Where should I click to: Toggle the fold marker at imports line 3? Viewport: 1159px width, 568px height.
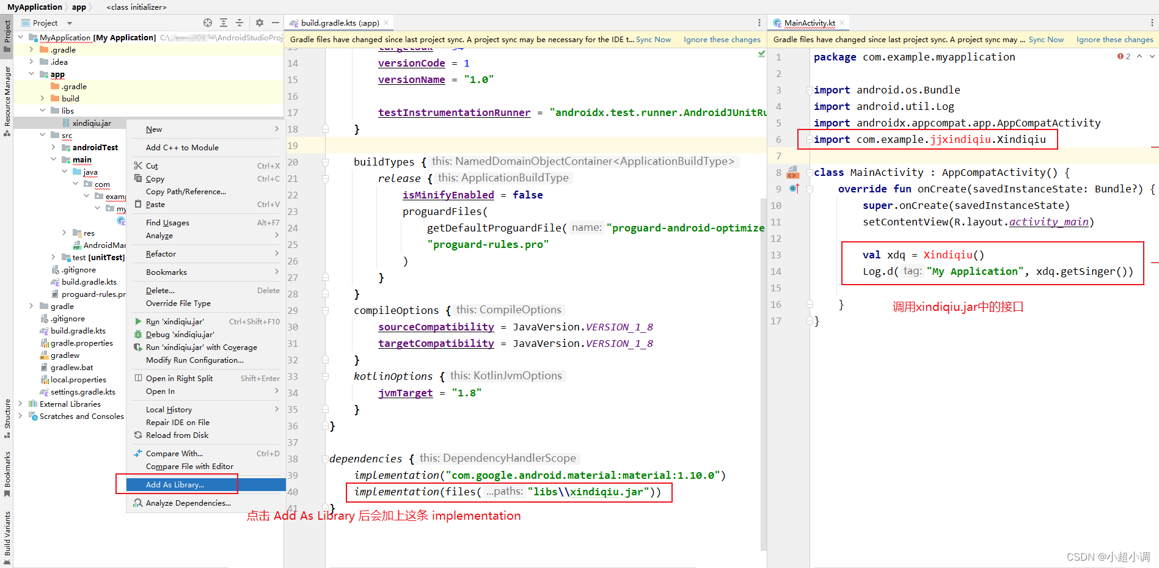pos(810,90)
